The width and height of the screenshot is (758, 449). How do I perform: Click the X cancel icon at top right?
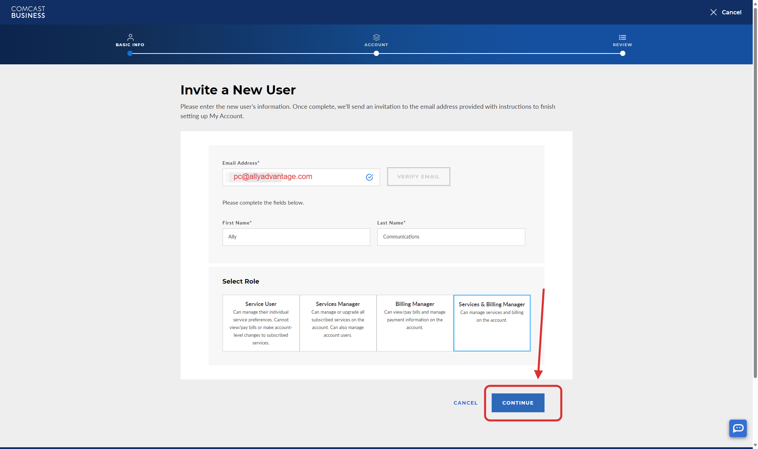pos(713,12)
